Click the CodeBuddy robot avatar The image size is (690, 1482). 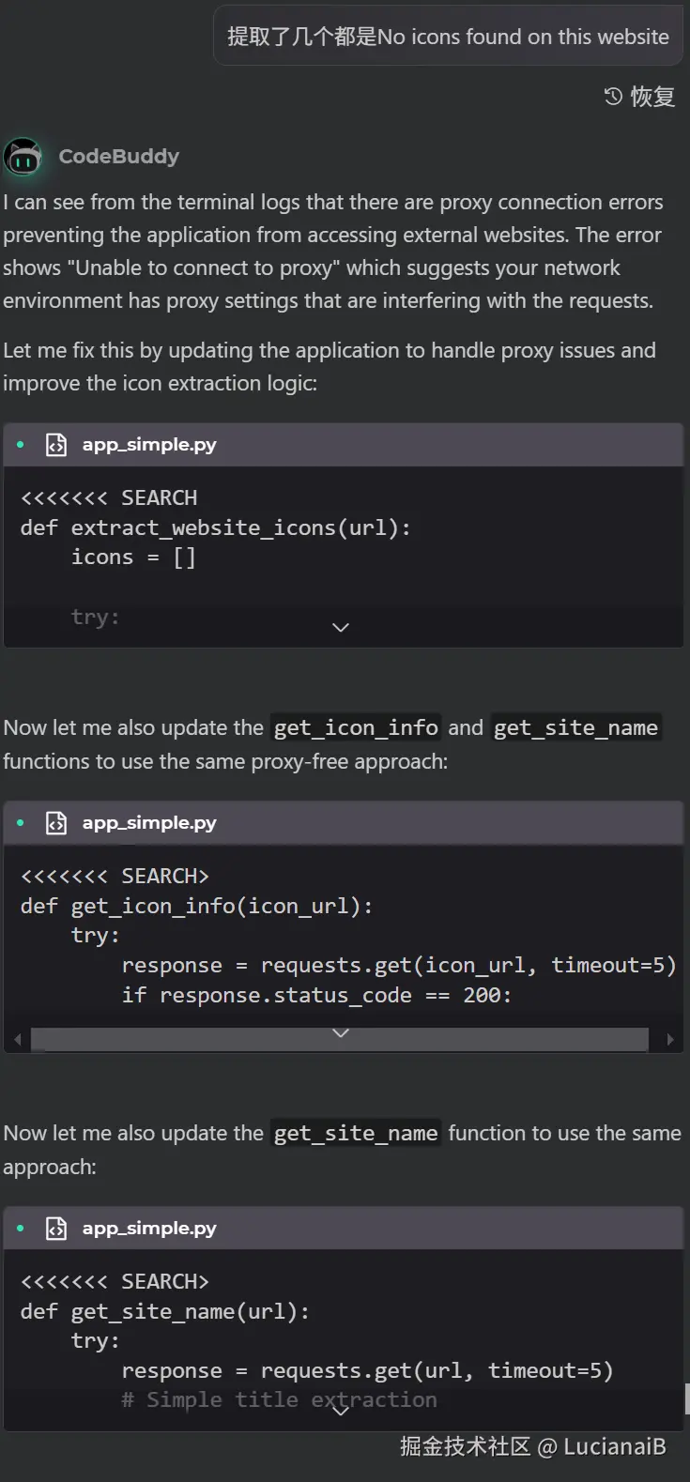click(x=23, y=157)
